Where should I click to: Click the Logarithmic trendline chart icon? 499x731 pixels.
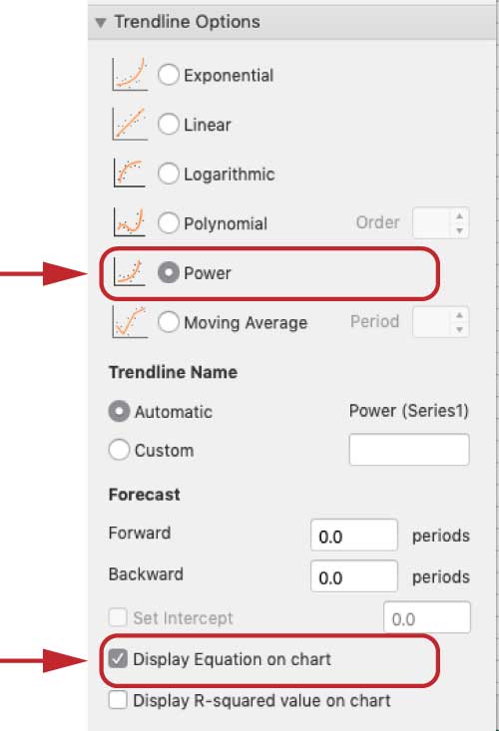tap(130, 173)
